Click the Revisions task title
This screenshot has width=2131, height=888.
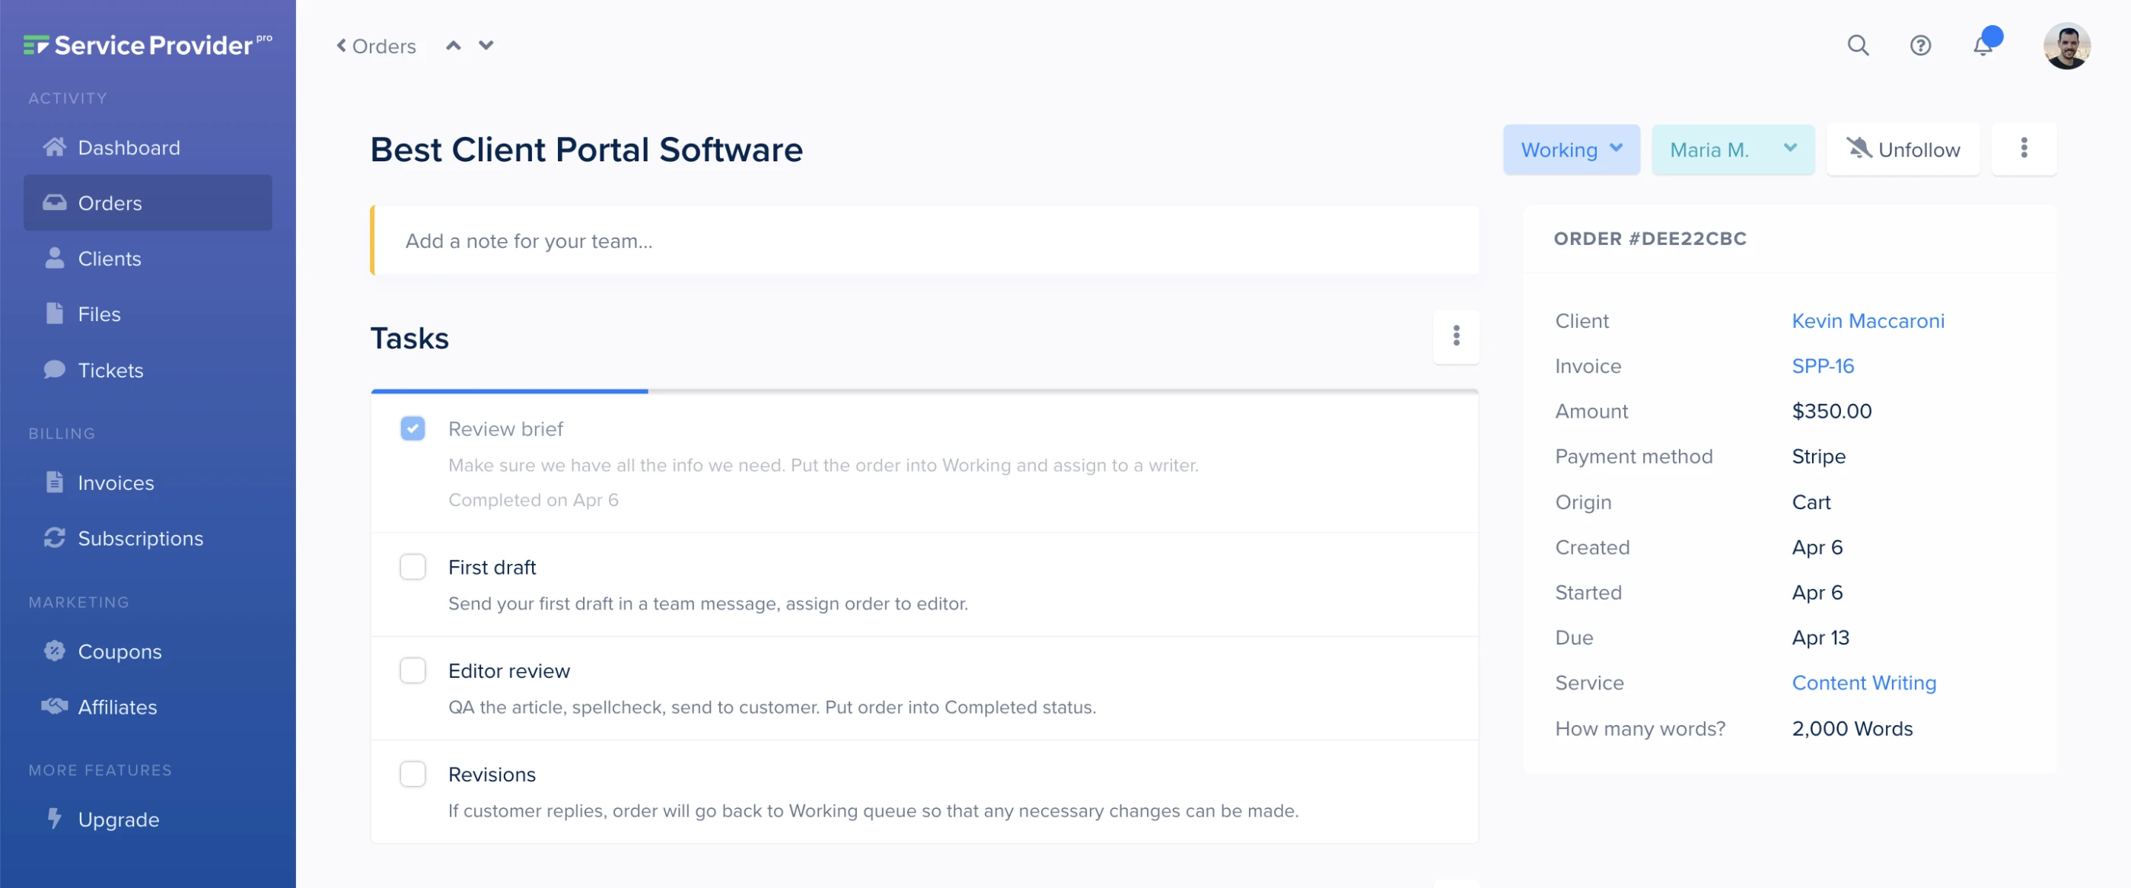pyautogui.click(x=492, y=774)
